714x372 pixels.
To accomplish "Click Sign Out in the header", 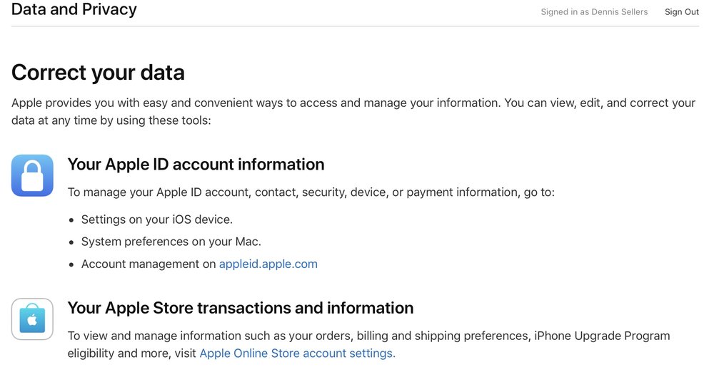I will pos(682,12).
